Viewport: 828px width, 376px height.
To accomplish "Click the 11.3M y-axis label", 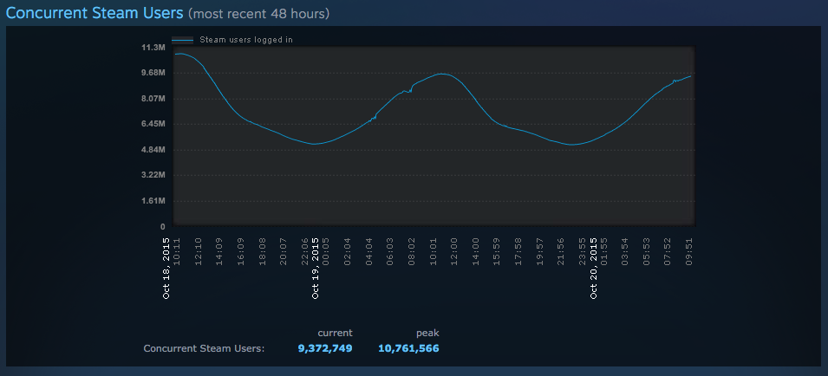I will pos(153,47).
